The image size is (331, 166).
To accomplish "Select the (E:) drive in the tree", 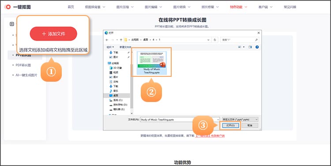I will click(117, 109).
